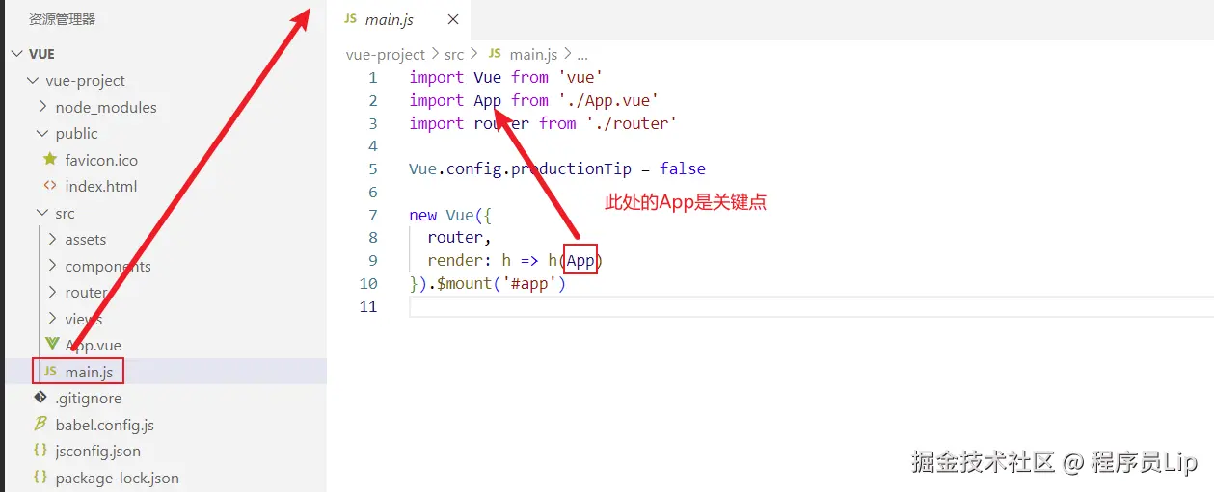Click productionTip on line 5
Image resolution: width=1214 pixels, height=492 pixels.
[x=571, y=168]
